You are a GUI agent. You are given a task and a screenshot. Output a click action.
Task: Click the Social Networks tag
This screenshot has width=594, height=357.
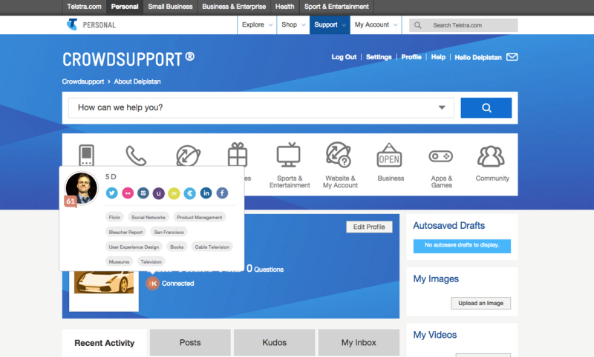pyautogui.click(x=148, y=217)
